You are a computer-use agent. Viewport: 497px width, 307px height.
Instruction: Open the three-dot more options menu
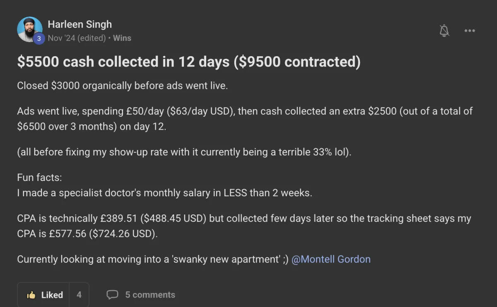click(x=470, y=31)
